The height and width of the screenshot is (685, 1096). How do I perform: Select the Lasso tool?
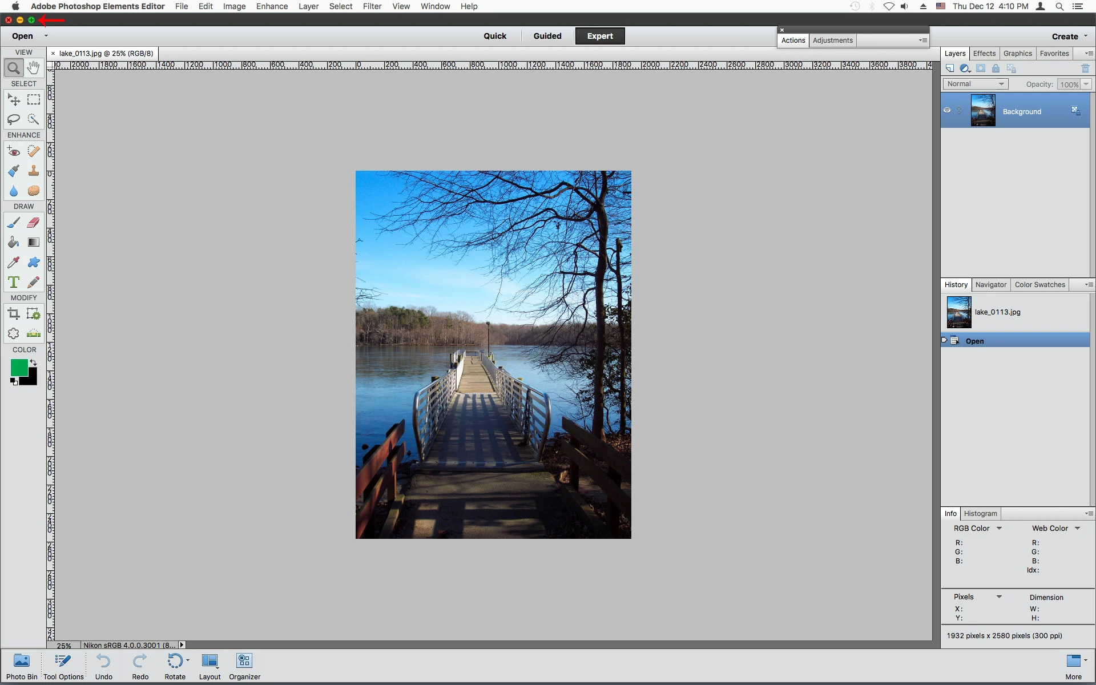pos(14,119)
